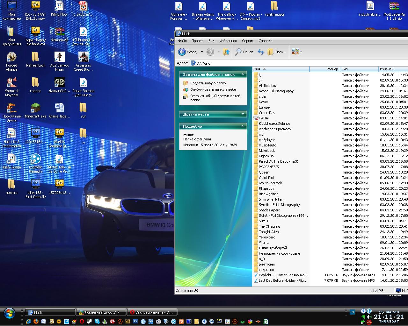Select the hldmpro.zip archive on desktop
The image size is (408, 326).
coord(59,34)
